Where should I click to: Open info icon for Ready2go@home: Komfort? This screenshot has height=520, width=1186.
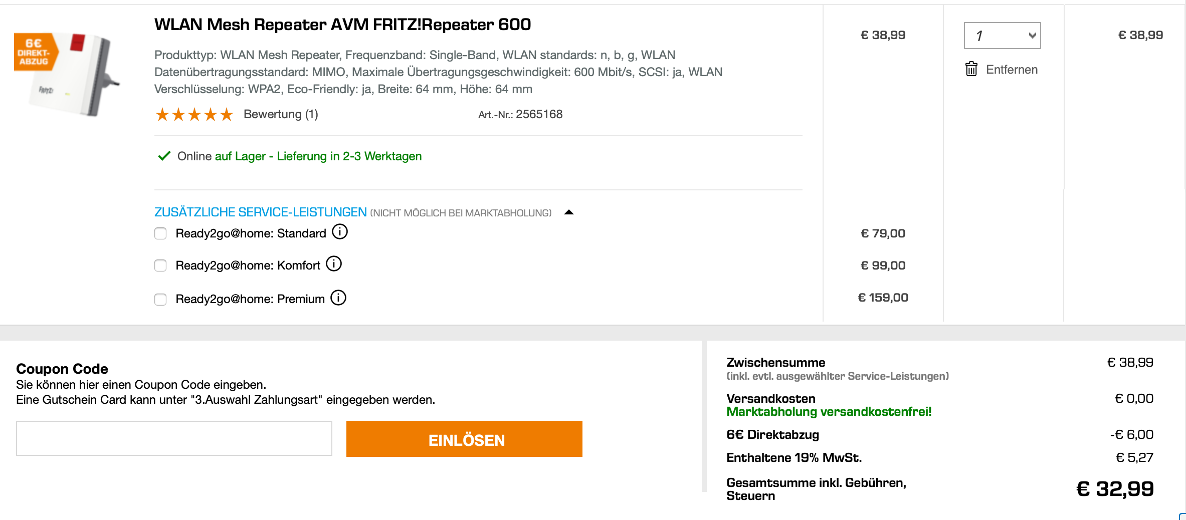pos(334,264)
